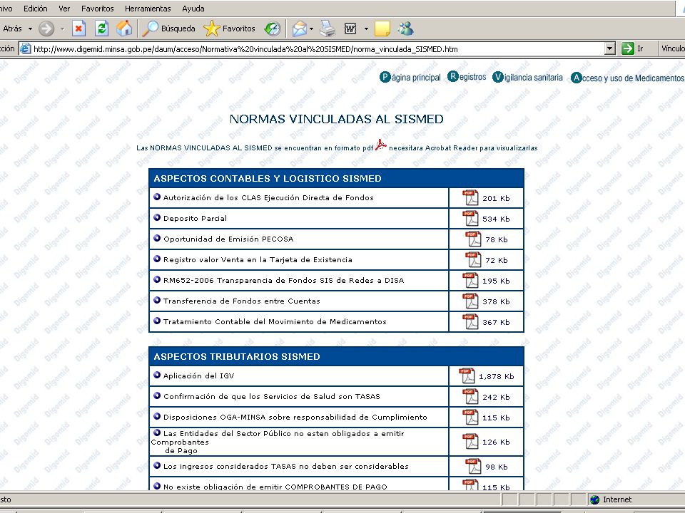This screenshot has width=685, height=513.
Task: Click 'Oportunidad de Emisión PECOSA' text
Action: tap(228, 239)
